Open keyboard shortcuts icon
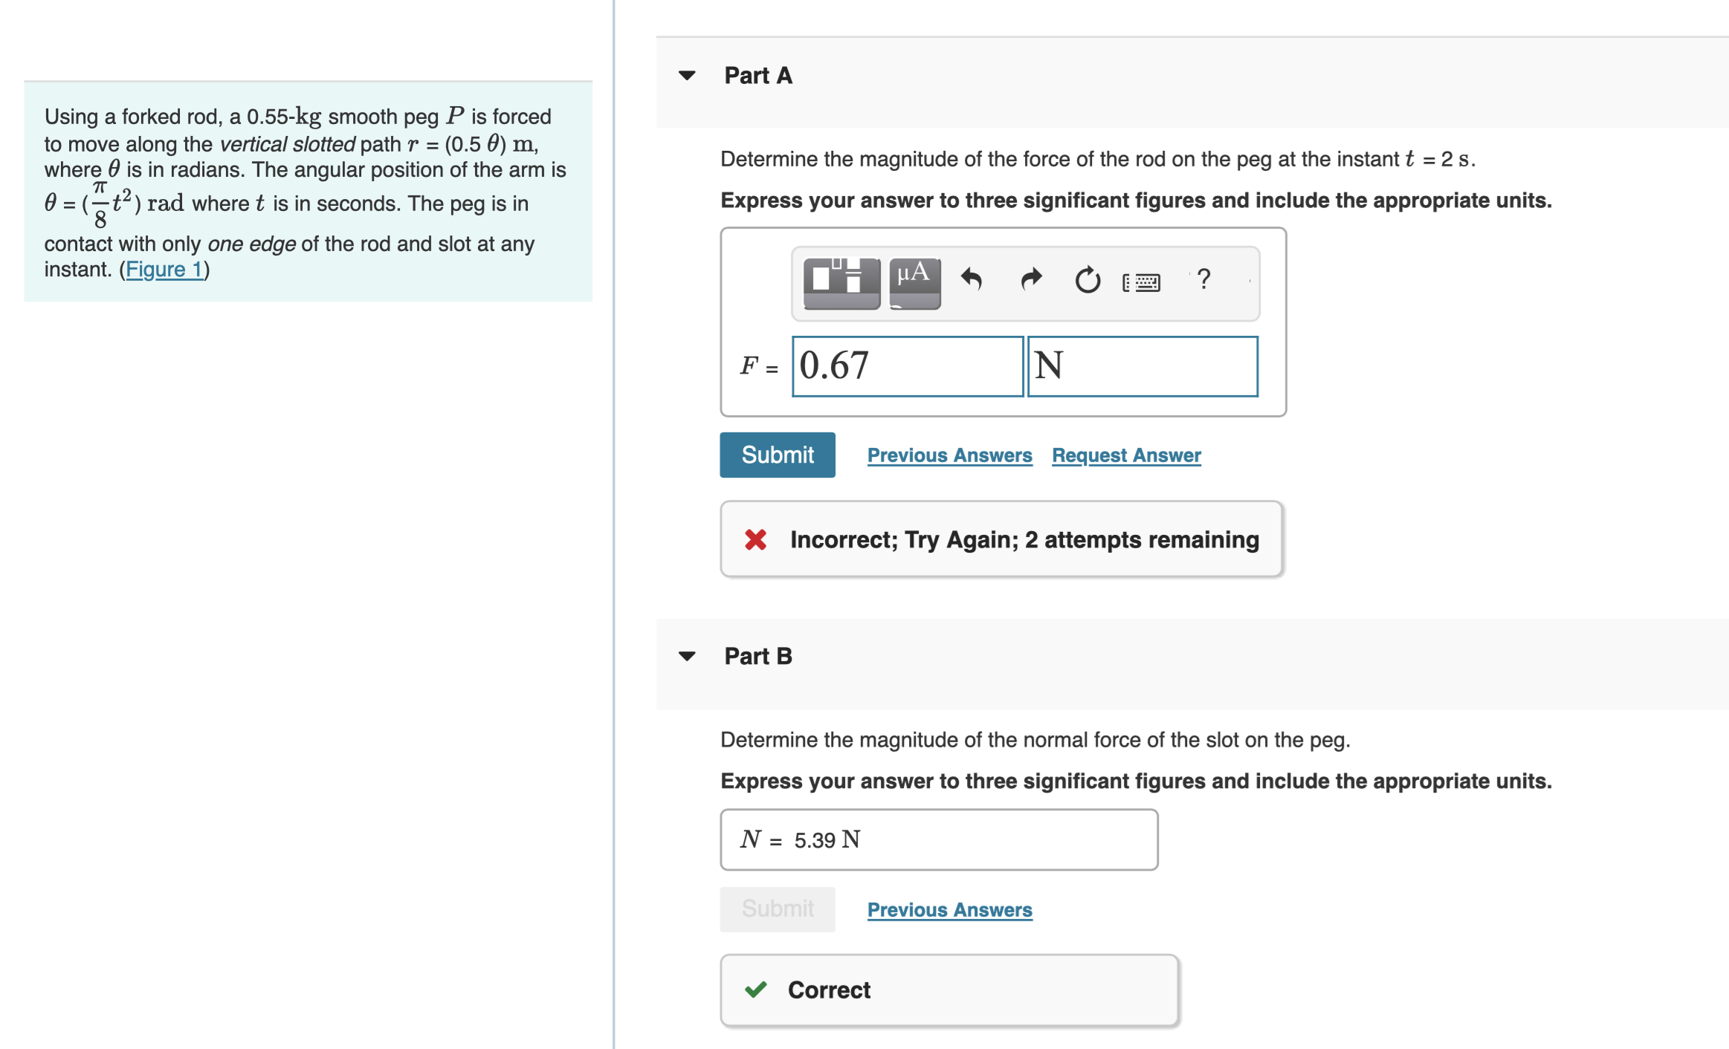Image resolution: width=1729 pixels, height=1049 pixels. [1141, 282]
